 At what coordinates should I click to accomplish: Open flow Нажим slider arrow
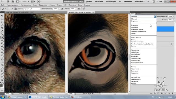(x=76, y=9)
